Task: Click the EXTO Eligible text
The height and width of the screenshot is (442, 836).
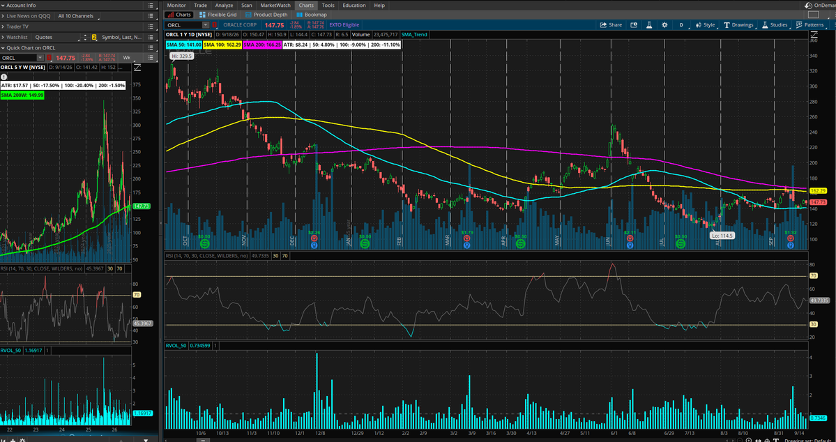Action: point(344,24)
